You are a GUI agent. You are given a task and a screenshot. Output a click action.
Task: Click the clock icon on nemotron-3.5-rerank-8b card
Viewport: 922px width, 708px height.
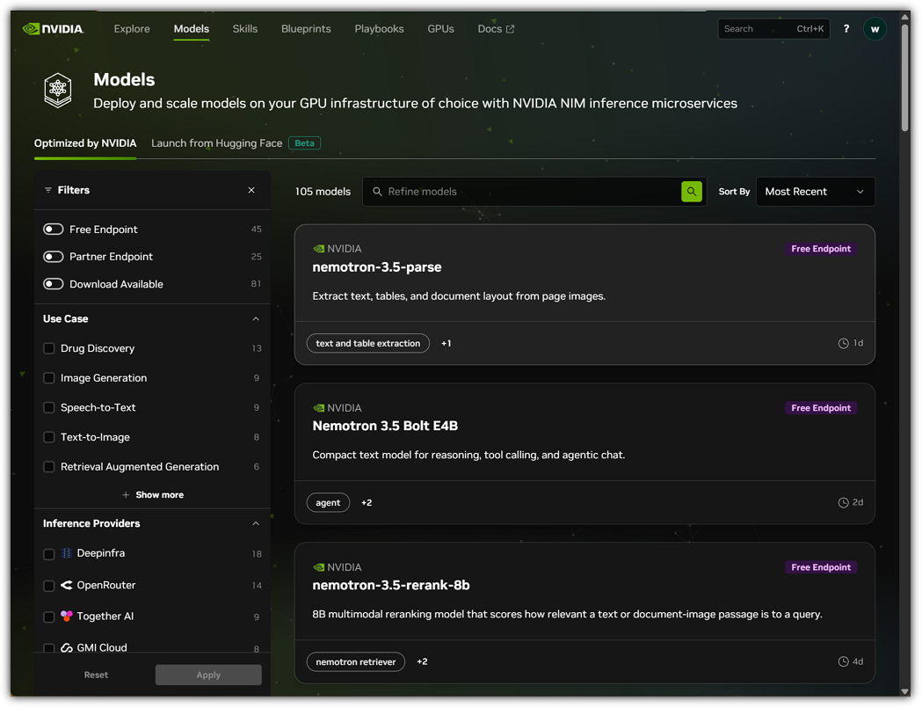843,661
